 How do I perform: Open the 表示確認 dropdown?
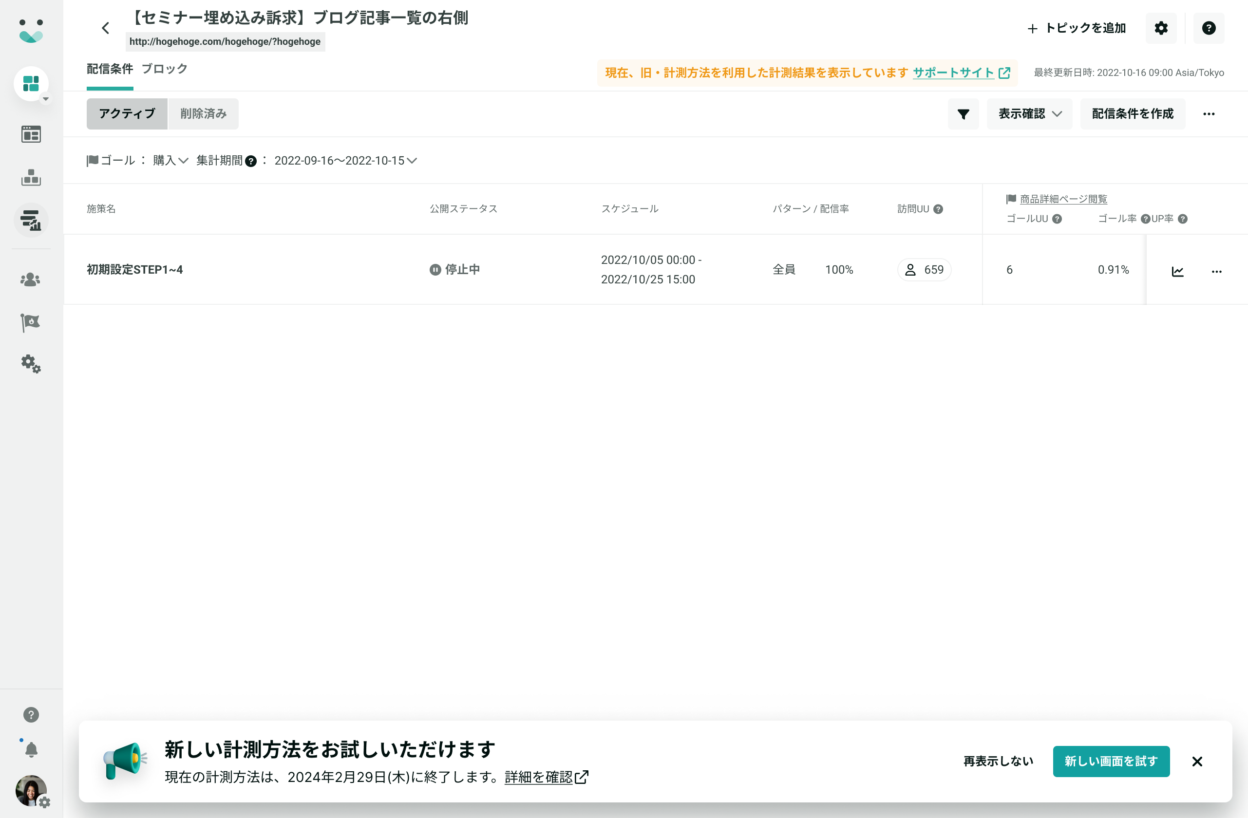click(1029, 114)
